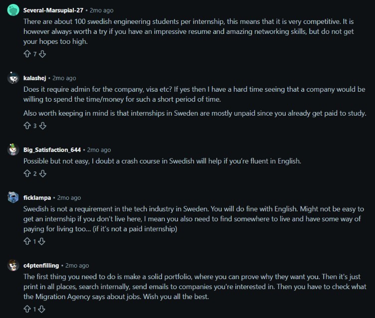The height and width of the screenshot is (318, 375).
Task: Open ficklampa's username link
Action: [x=37, y=198]
